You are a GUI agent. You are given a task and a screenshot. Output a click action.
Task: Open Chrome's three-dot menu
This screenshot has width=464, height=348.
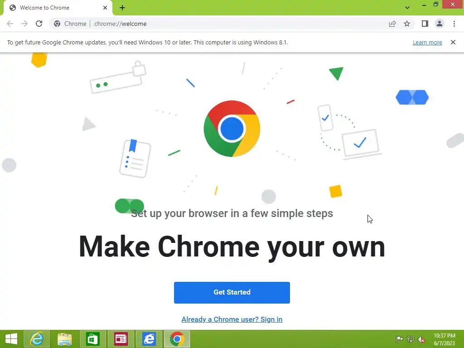pos(454,24)
